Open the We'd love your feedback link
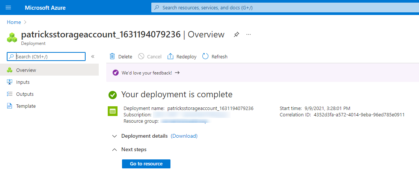Viewport: 419px width, 171px height. point(151,73)
